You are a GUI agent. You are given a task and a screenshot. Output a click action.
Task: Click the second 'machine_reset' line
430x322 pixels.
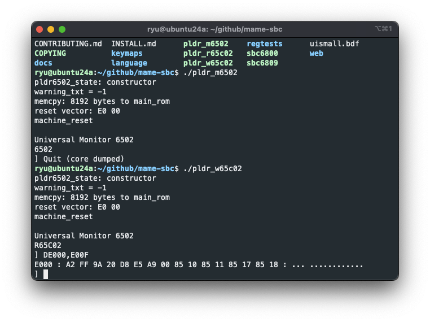pos(64,216)
